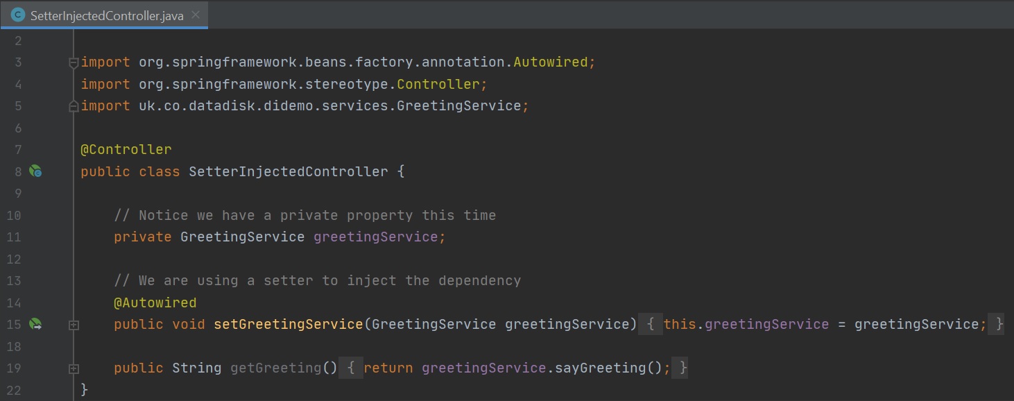The width and height of the screenshot is (1014, 401).
Task: Click the @Controller annotation
Action: click(x=126, y=150)
